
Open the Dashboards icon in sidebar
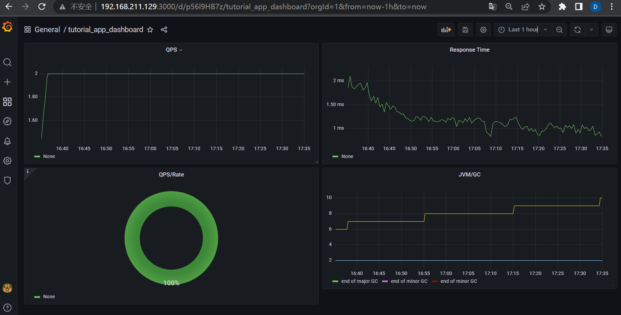7,102
